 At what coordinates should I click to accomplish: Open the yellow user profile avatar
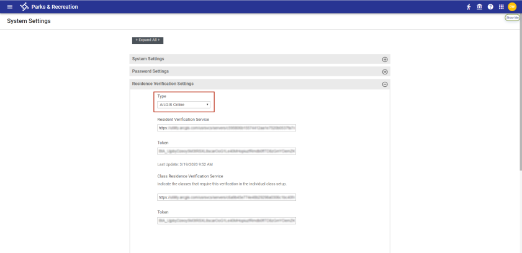click(512, 7)
